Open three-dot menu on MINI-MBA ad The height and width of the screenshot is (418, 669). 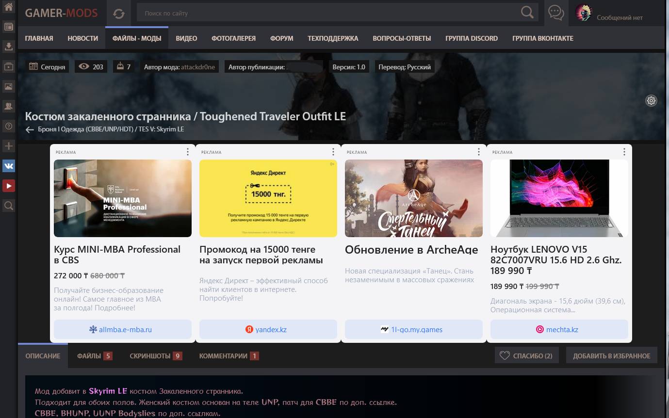[x=188, y=152]
